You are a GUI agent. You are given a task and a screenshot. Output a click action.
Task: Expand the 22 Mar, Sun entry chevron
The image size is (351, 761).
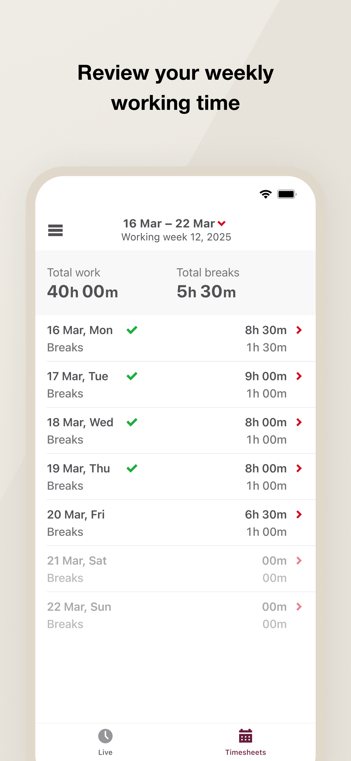click(299, 606)
